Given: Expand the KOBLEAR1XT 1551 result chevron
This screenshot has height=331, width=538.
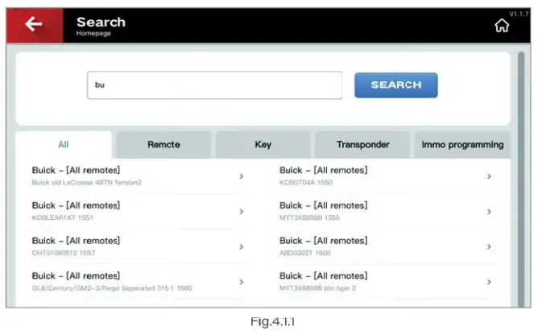Looking at the screenshot, I should [x=241, y=212].
